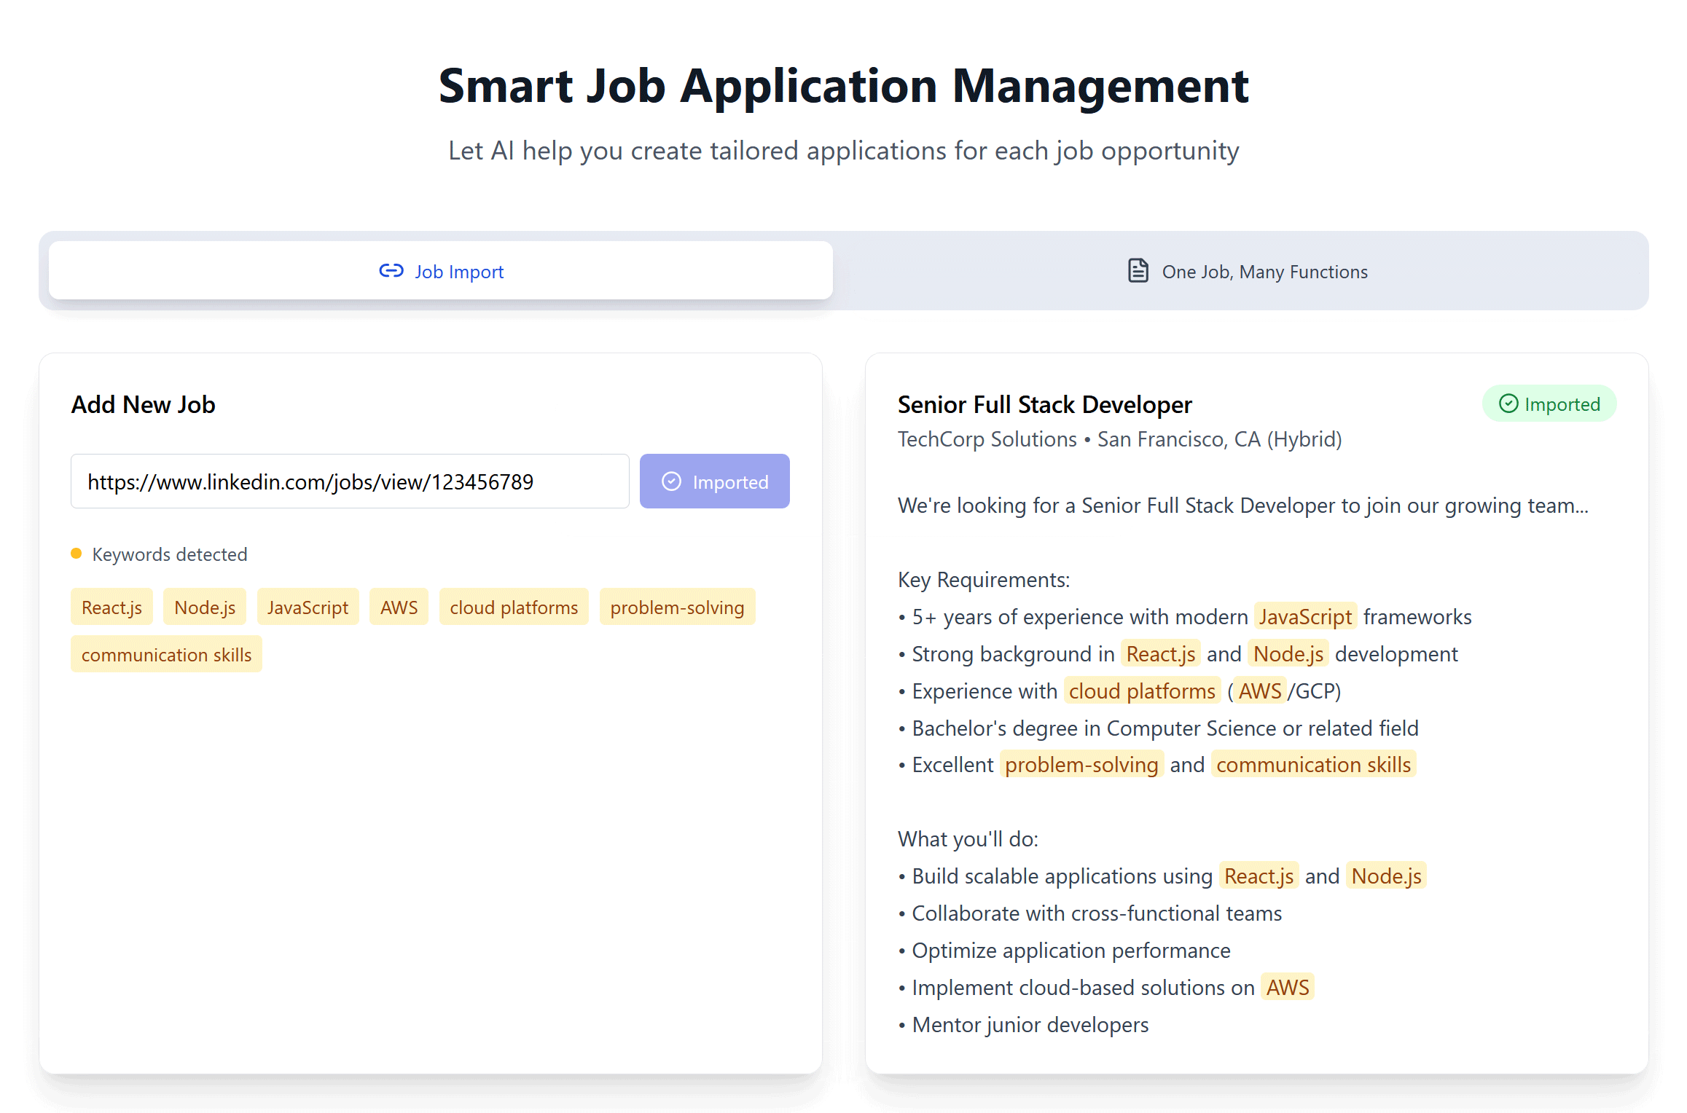This screenshot has width=1687, height=1113.
Task: Click the LinkedIn job URL input field
Action: 350,481
